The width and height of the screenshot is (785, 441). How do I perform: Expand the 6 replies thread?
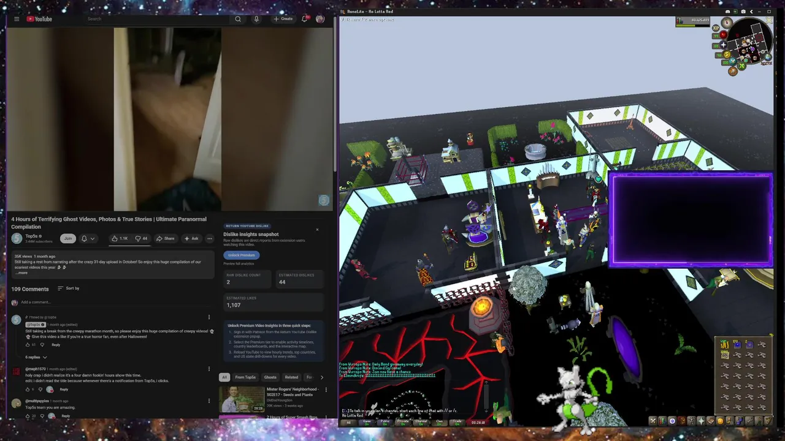tap(36, 357)
